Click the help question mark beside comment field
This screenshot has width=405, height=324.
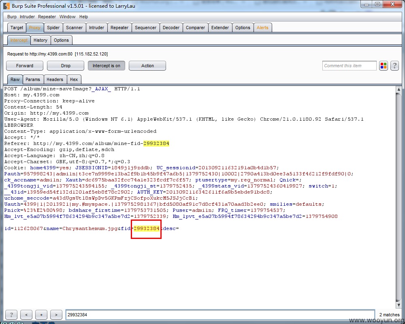click(x=394, y=66)
